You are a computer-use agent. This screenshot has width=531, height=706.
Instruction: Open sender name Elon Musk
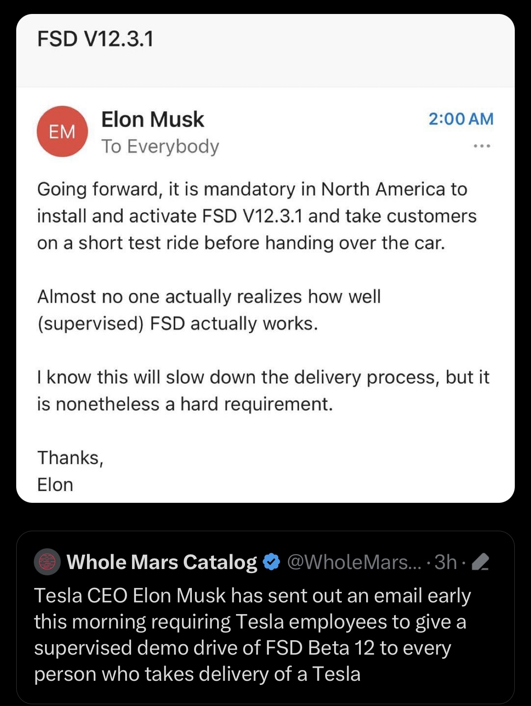153,119
